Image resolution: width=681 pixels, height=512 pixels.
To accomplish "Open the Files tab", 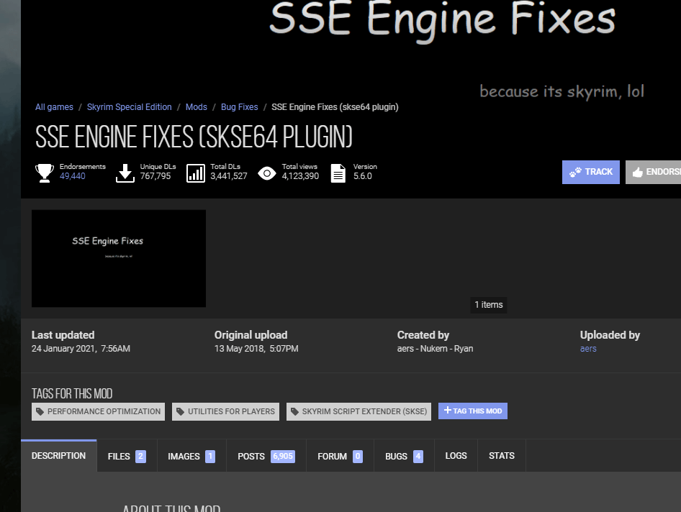I will [x=127, y=456].
